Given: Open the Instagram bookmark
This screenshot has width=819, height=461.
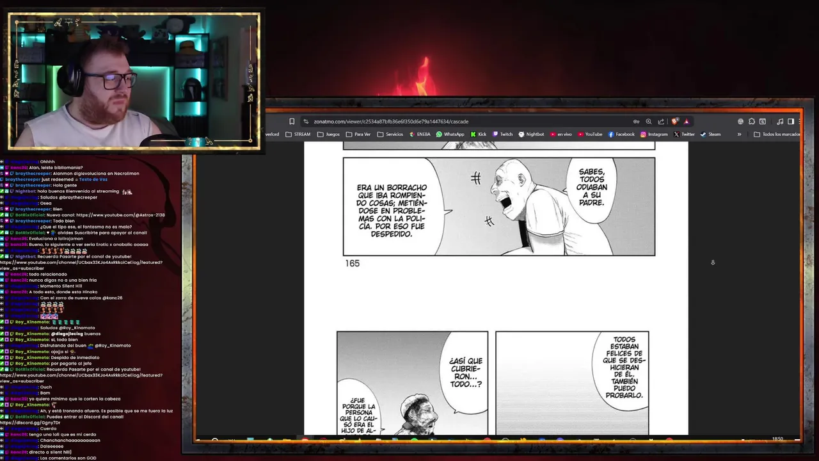Looking at the screenshot, I should coord(654,134).
